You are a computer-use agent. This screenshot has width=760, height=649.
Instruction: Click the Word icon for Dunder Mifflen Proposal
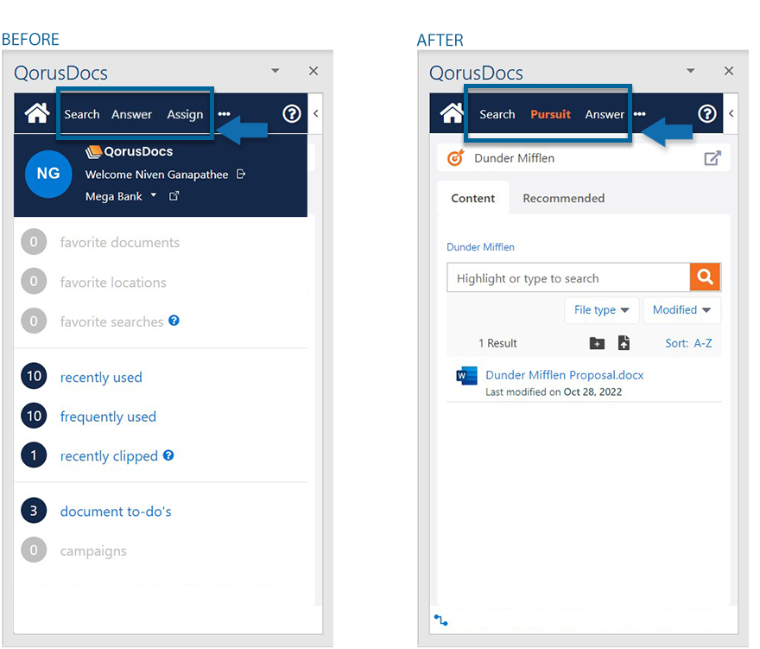click(466, 376)
